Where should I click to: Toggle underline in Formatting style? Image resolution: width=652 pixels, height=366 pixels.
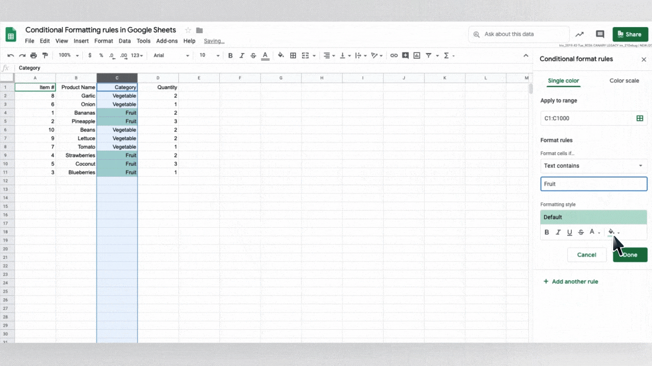(x=570, y=232)
